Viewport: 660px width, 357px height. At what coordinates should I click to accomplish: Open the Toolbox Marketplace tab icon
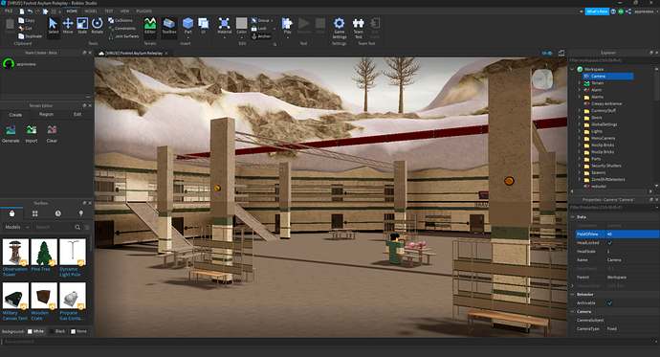click(11, 213)
